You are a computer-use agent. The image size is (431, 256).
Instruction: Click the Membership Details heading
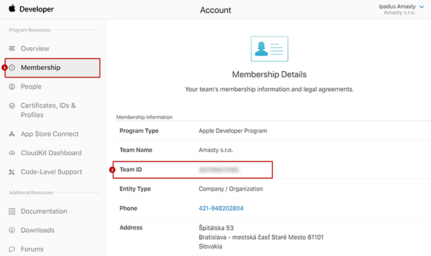click(270, 74)
